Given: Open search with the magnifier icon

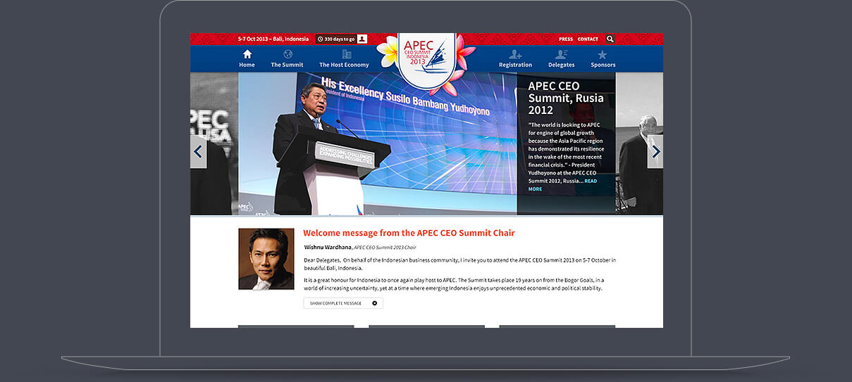Looking at the screenshot, I should pos(610,39).
